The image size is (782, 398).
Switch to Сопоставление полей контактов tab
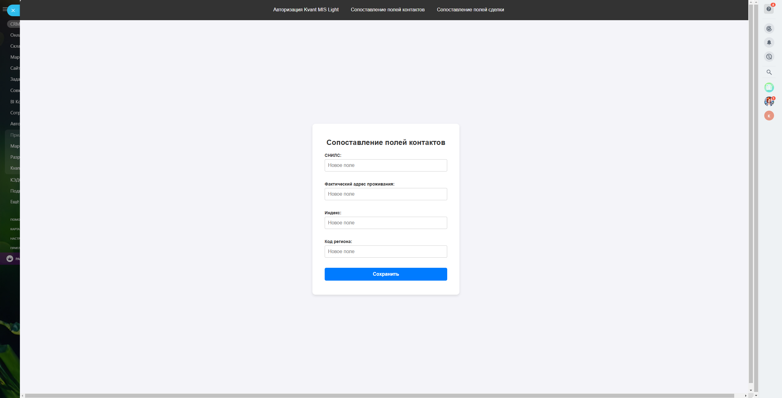(387, 10)
